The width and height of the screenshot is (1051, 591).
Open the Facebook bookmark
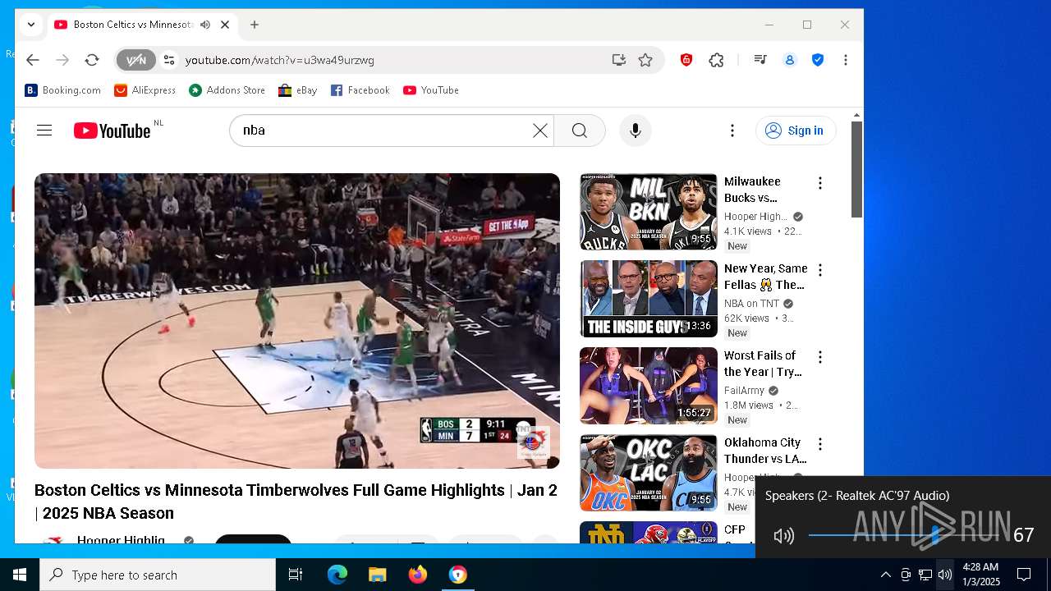pos(360,90)
